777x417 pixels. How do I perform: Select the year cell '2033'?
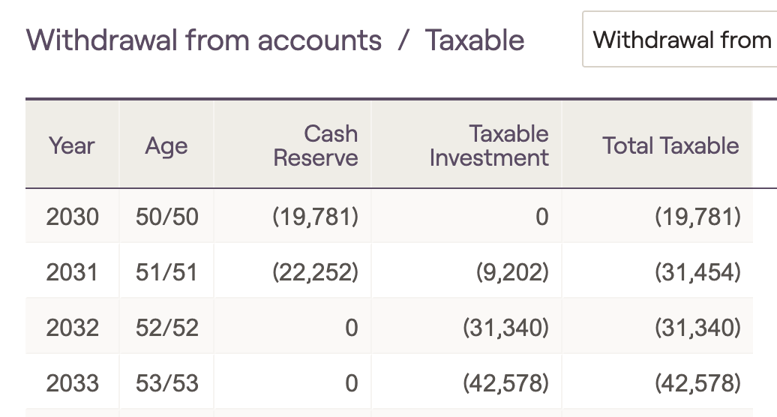click(x=72, y=382)
